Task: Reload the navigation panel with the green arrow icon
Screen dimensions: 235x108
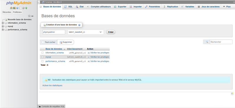Action: [x=26, y=8]
